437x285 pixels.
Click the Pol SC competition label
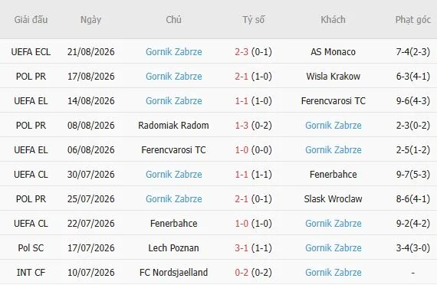pos(31,248)
